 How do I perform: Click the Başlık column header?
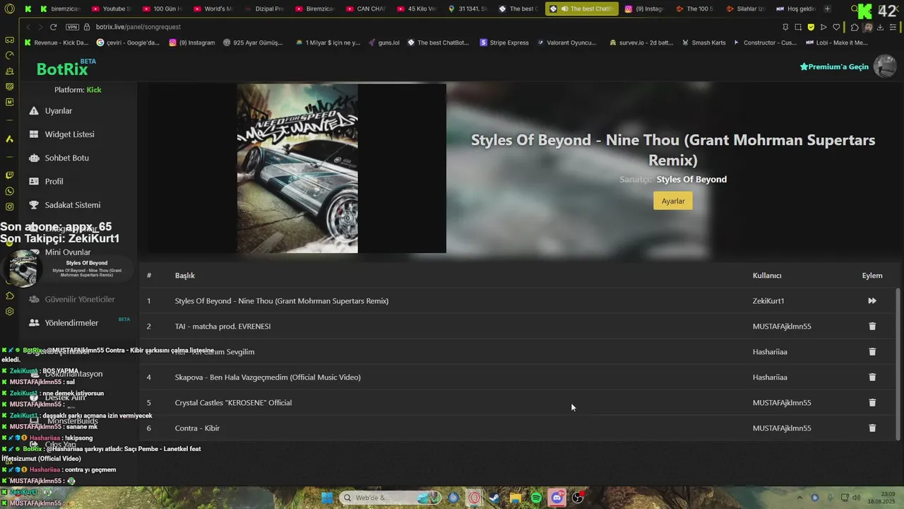pyautogui.click(x=185, y=276)
